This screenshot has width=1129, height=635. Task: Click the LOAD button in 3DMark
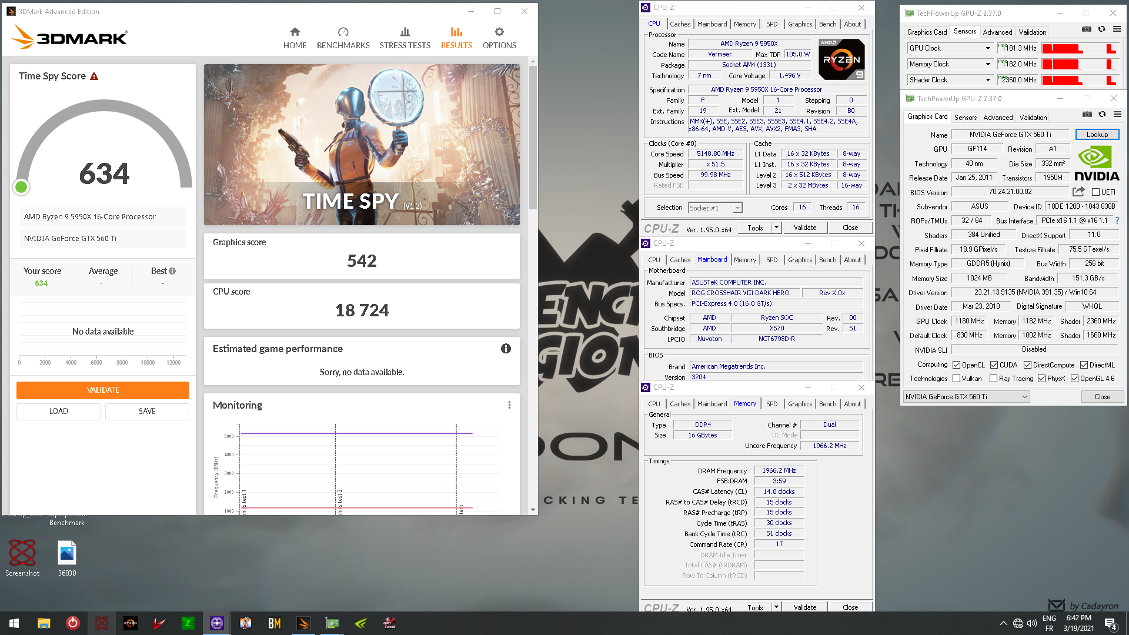(59, 412)
